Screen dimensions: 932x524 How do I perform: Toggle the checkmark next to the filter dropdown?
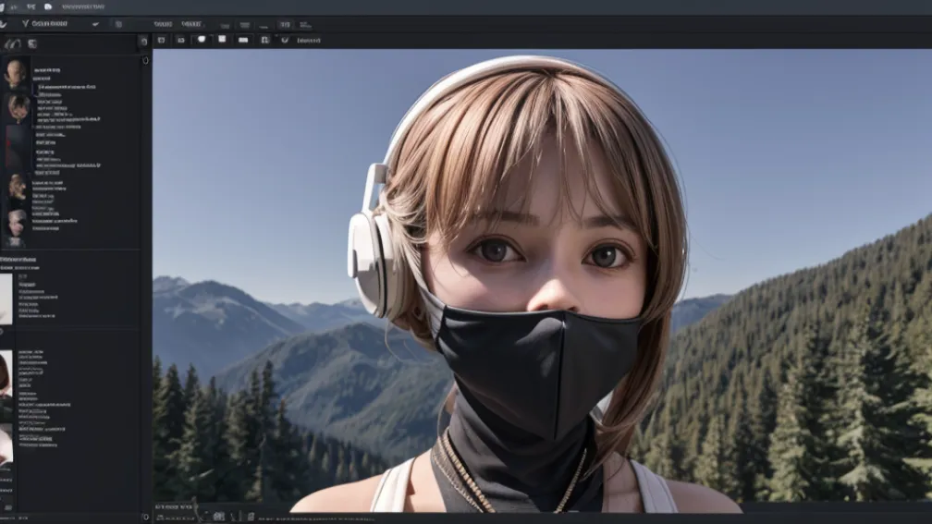(95, 23)
